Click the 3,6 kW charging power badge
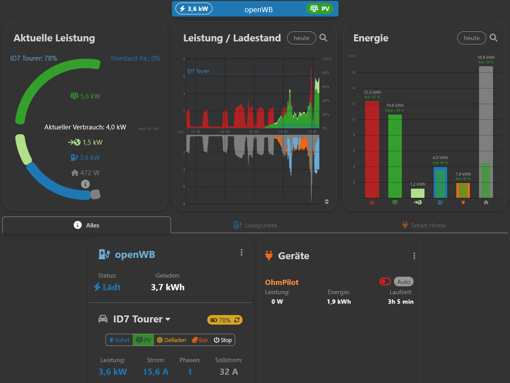 click(194, 8)
